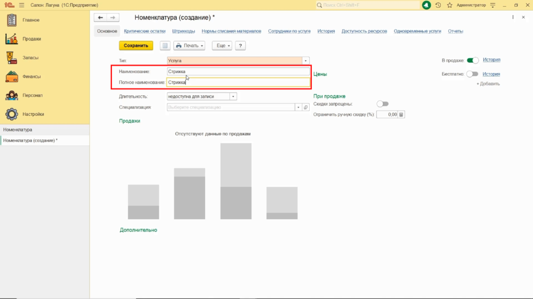Click the Цены section header
This screenshot has width=533, height=299.
(320, 74)
